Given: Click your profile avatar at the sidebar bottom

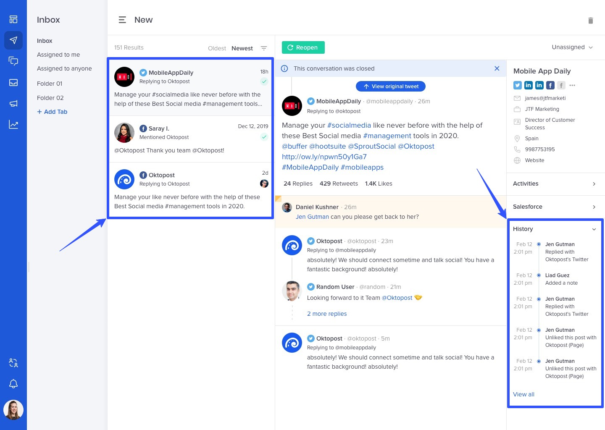Looking at the screenshot, I should click(13, 409).
